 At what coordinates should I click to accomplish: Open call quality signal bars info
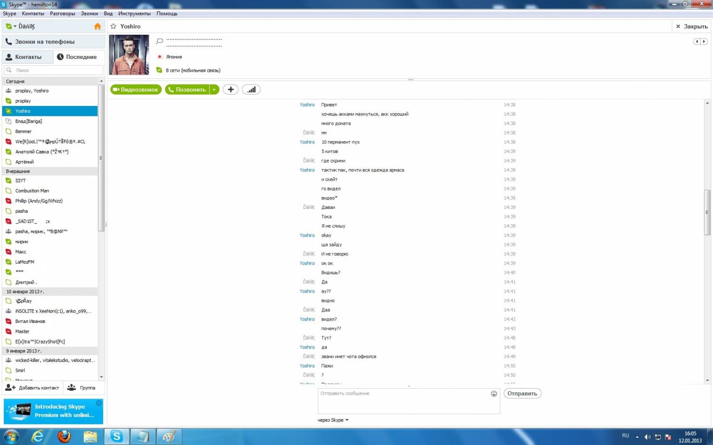coord(251,89)
